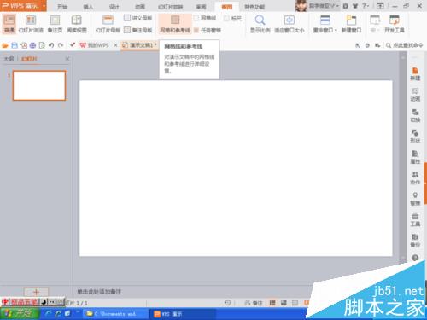Open the Review (审阅) ribbon tab

pos(201,7)
